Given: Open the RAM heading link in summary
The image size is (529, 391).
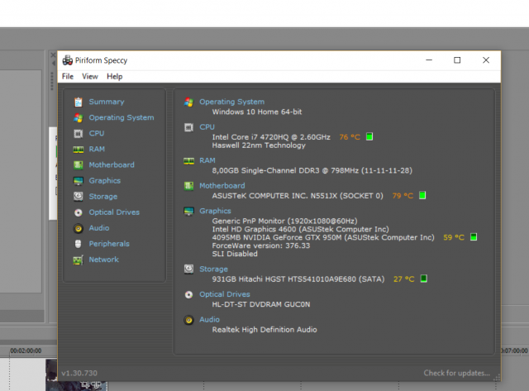Looking at the screenshot, I should pyautogui.click(x=207, y=160).
